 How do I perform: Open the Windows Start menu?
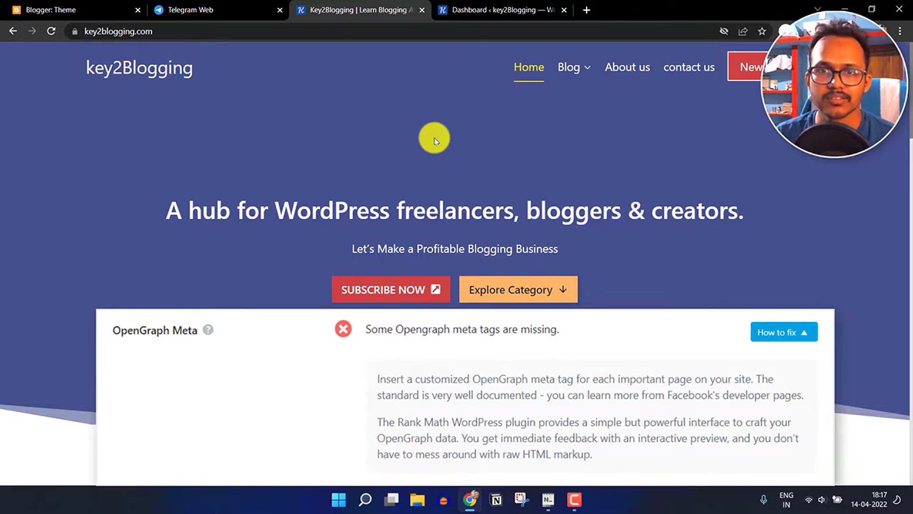339,500
